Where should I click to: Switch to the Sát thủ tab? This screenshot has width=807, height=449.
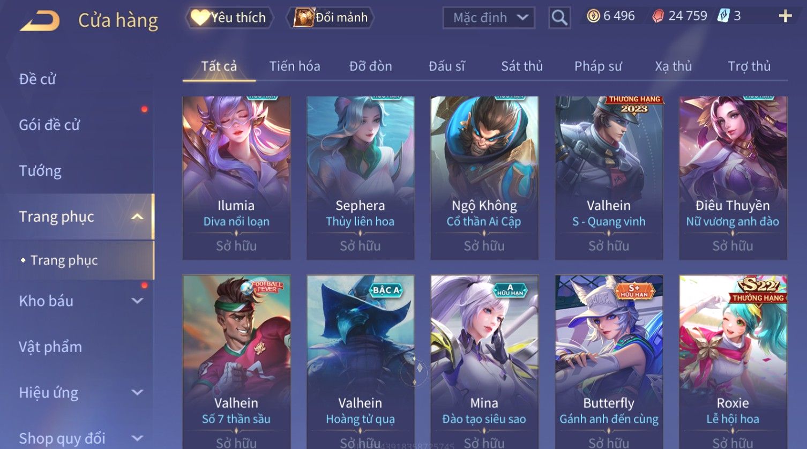pos(522,66)
